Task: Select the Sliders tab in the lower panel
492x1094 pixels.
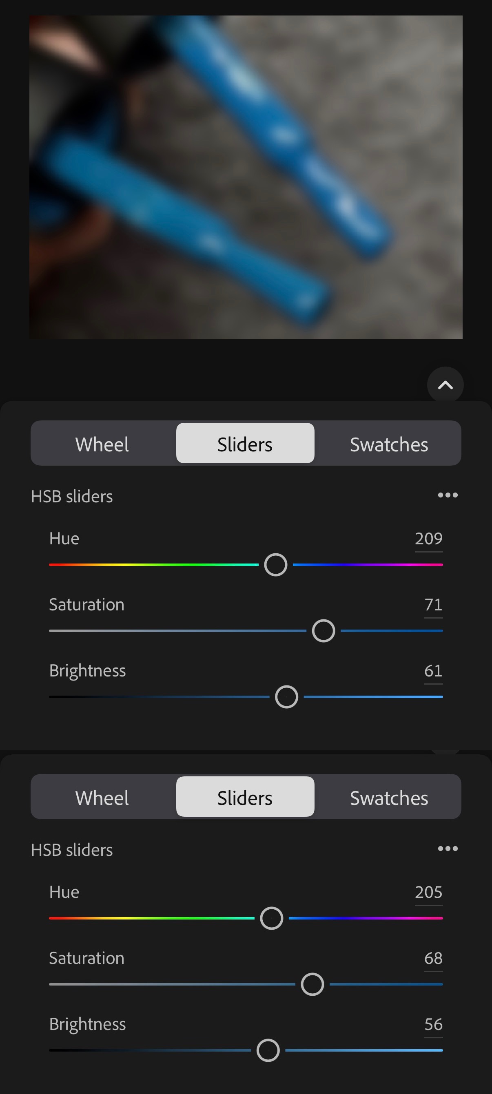Action: pos(245,797)
